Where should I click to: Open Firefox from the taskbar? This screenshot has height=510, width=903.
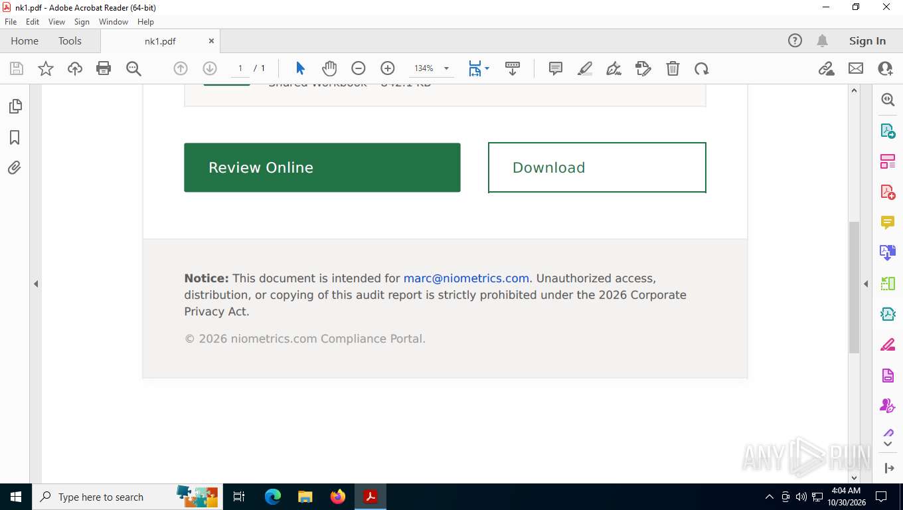(338, 497)
